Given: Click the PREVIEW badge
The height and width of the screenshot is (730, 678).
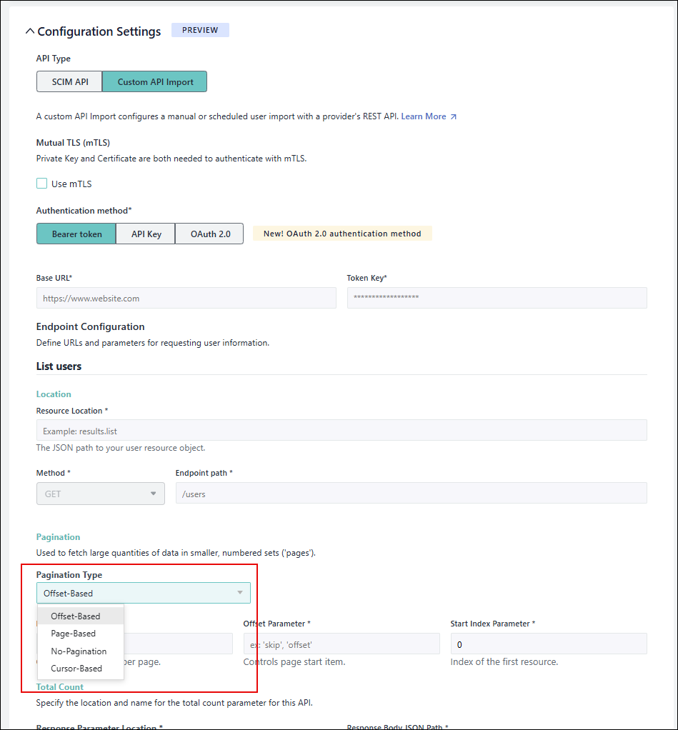Looking at the screenshot, I should (x=200, y=30).
